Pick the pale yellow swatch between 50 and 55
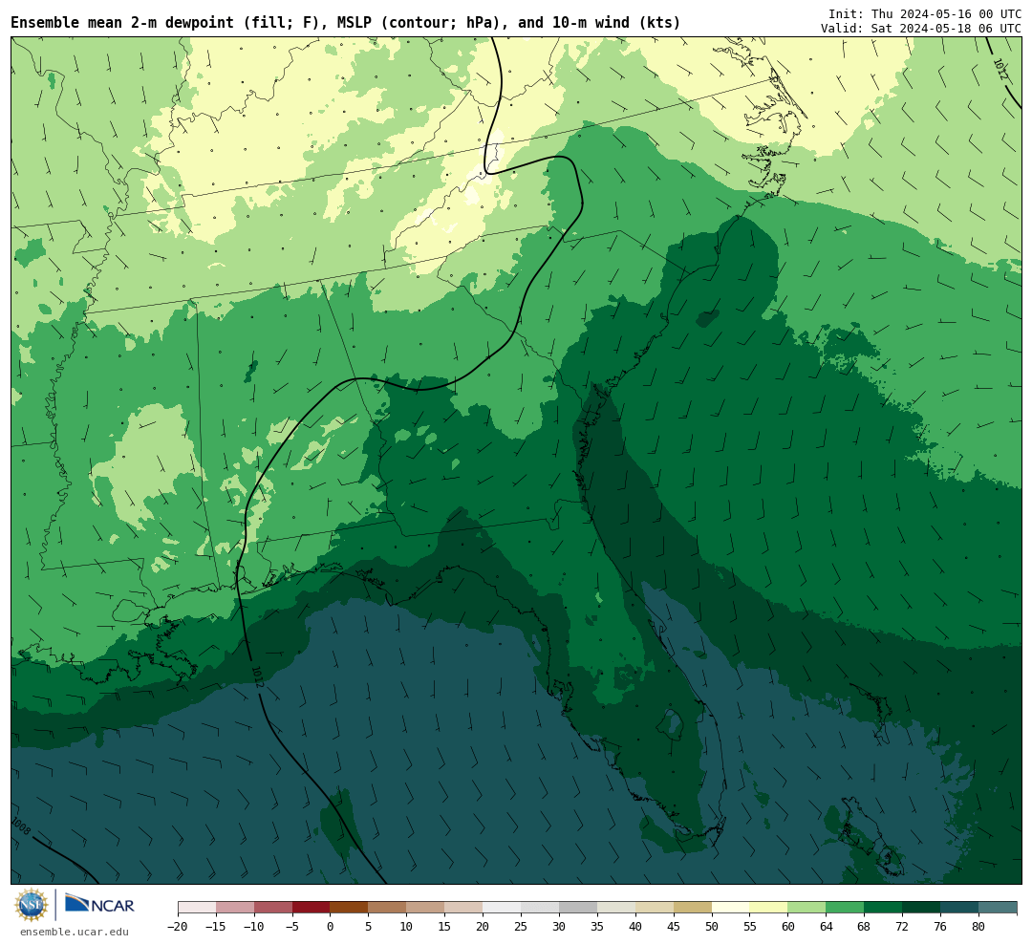This screenshot has height=944, width=1032. [x=731, y=908]
